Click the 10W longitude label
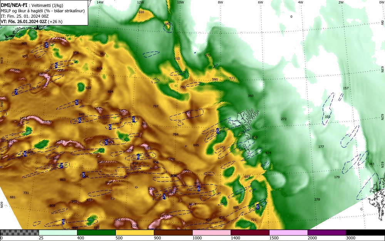385x241 pixels. pyautogui.click(x=181, y=2)
